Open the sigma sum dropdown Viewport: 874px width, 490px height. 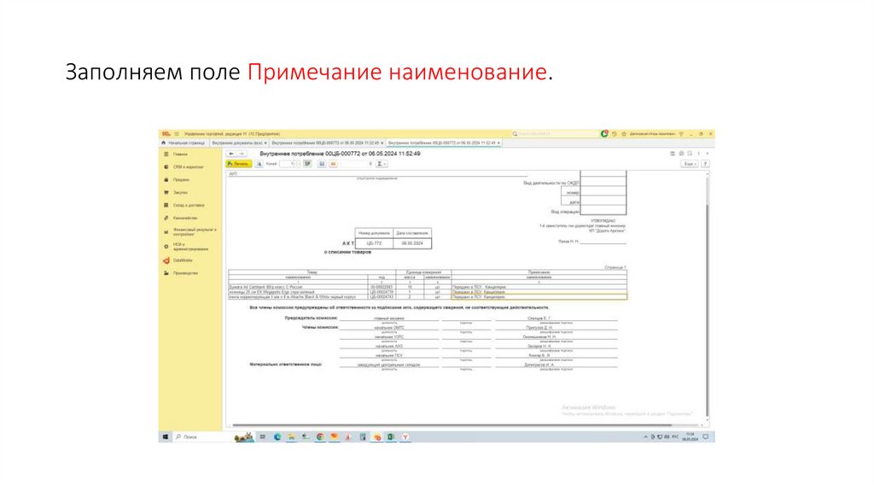point(382,164)
